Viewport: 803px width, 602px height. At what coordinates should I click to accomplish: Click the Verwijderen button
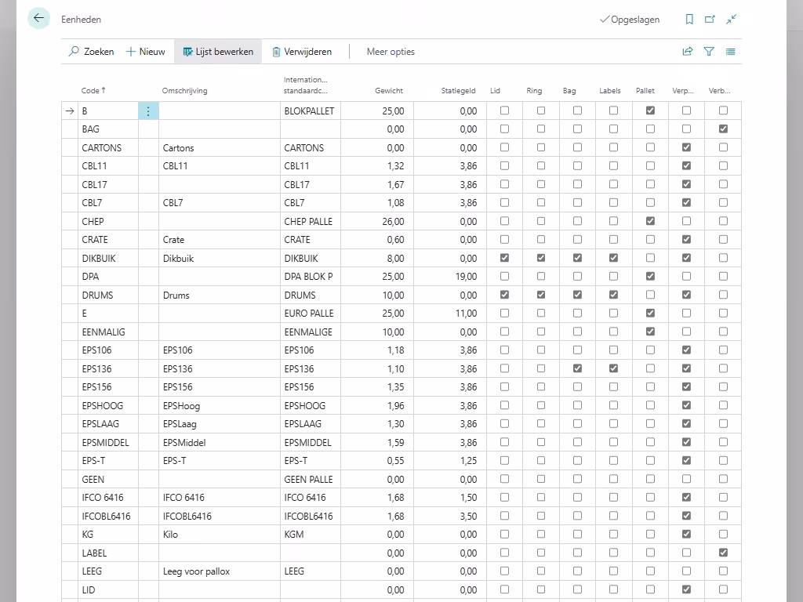[302, 52]
